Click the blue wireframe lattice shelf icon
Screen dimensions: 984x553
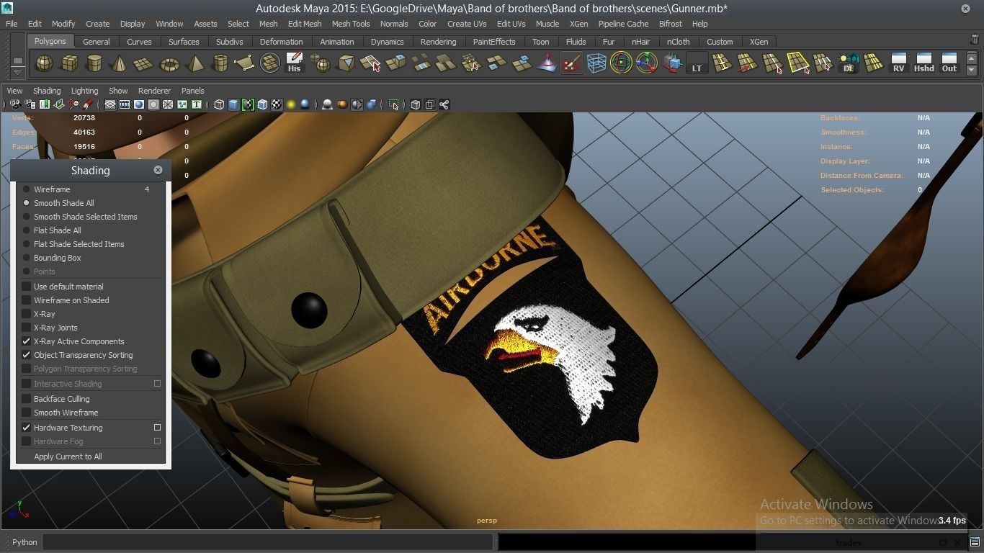coord(596,63)
